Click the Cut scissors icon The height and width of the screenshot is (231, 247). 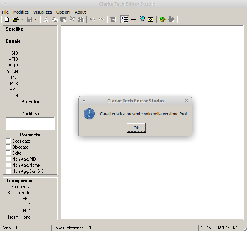(x=46, y=19)
